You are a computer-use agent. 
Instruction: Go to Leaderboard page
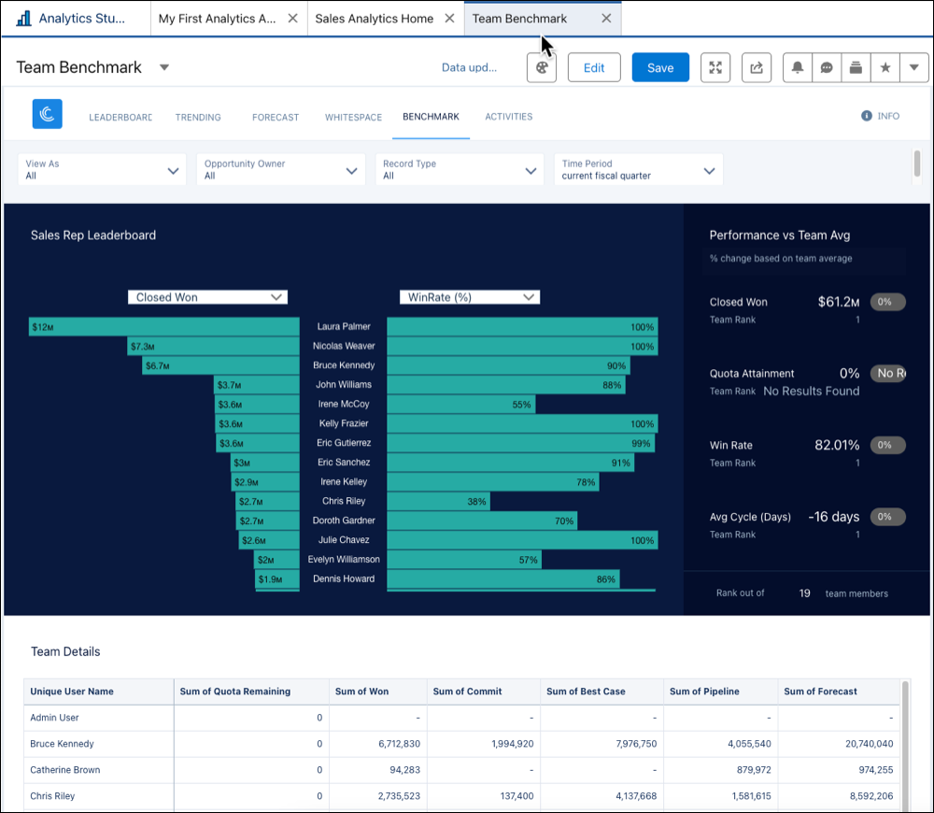pyautogui.click(x=120, y=118)
